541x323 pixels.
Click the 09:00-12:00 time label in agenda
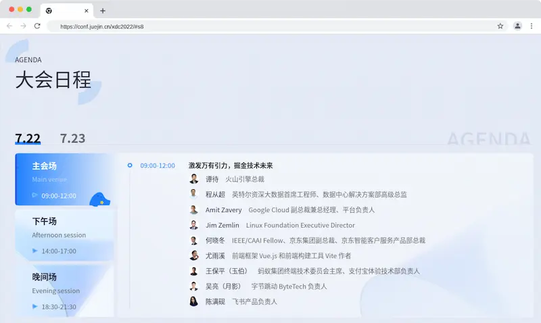point(158,166)
